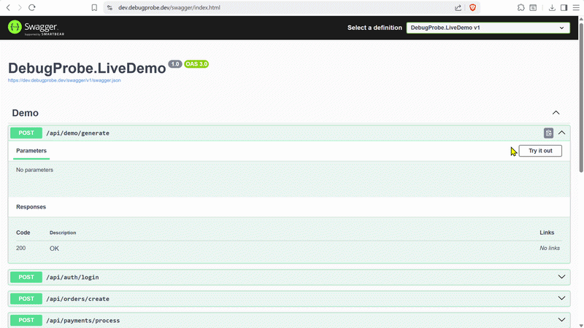Click the scrollbar down arrow
Viewport: 584px width, 328px height.
(581, 325)
